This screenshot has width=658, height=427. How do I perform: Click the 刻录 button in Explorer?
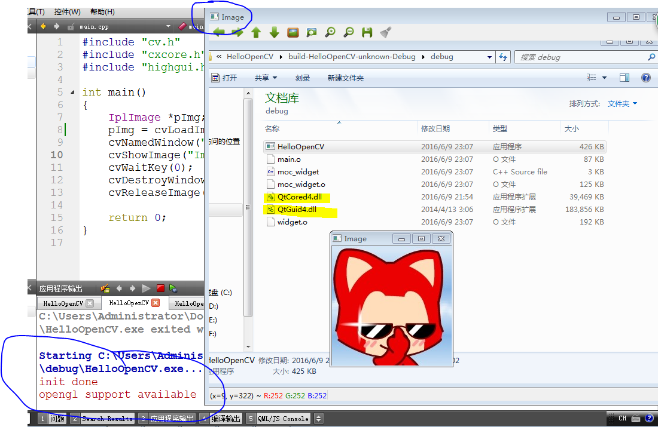pos(303,78)
